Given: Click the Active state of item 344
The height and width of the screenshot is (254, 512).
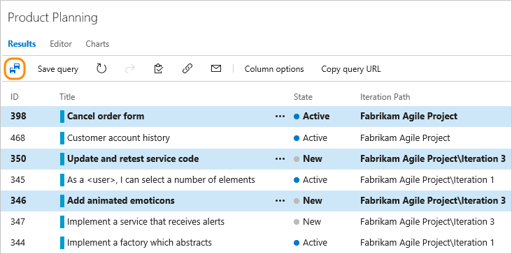Looking at the screenshot, I should point(311,243).
